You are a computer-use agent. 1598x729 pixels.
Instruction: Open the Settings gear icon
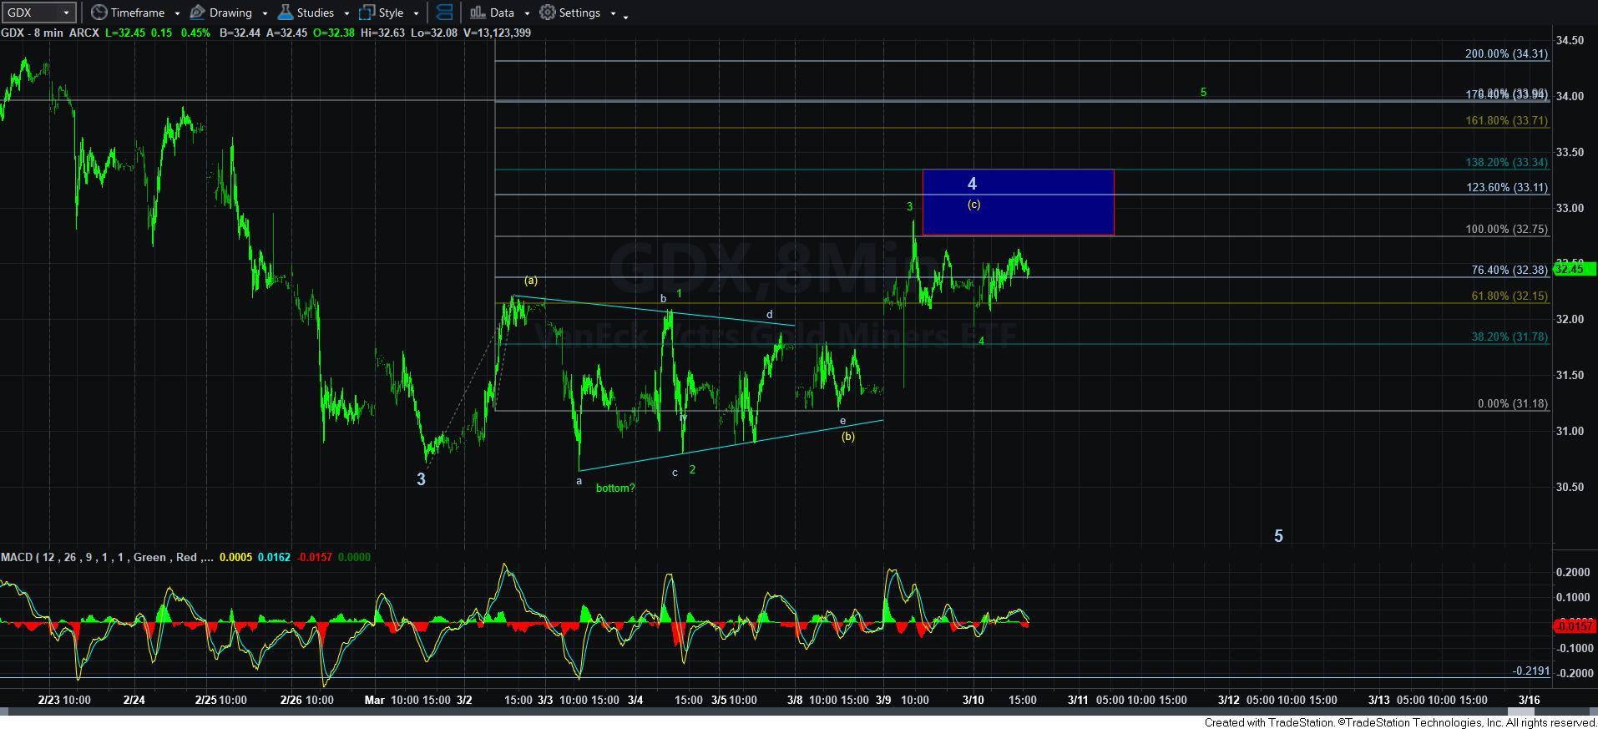pos(548,13)
